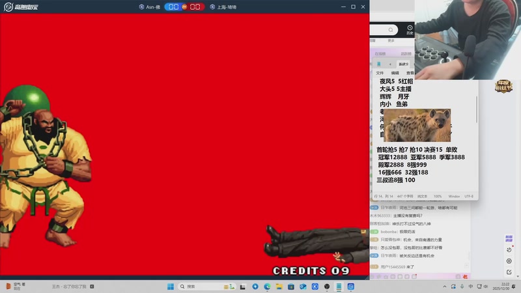Click the Notepad vertical scrollbar
521x293 pixels.
(x=477, y=109)
